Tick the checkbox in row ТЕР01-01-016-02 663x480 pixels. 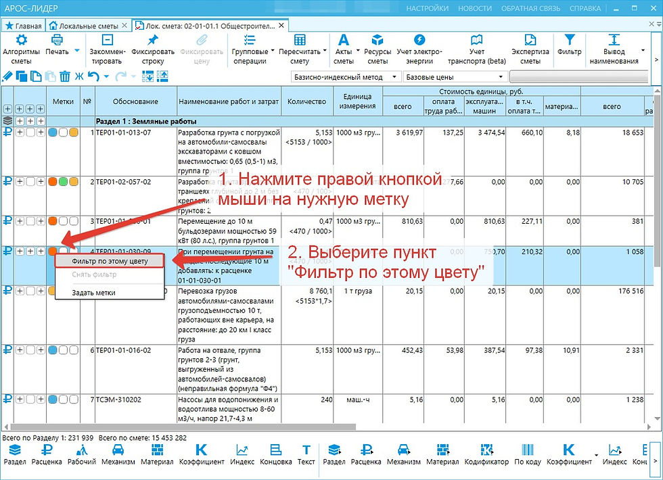coord(30,350)
